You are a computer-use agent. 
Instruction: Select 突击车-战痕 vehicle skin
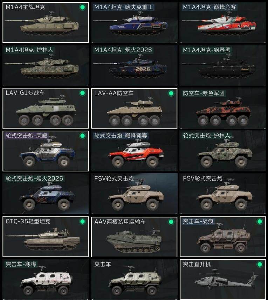pos(223,237)
